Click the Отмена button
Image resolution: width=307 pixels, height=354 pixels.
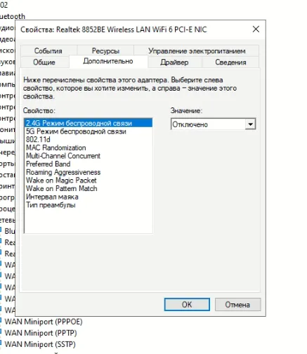237,304
